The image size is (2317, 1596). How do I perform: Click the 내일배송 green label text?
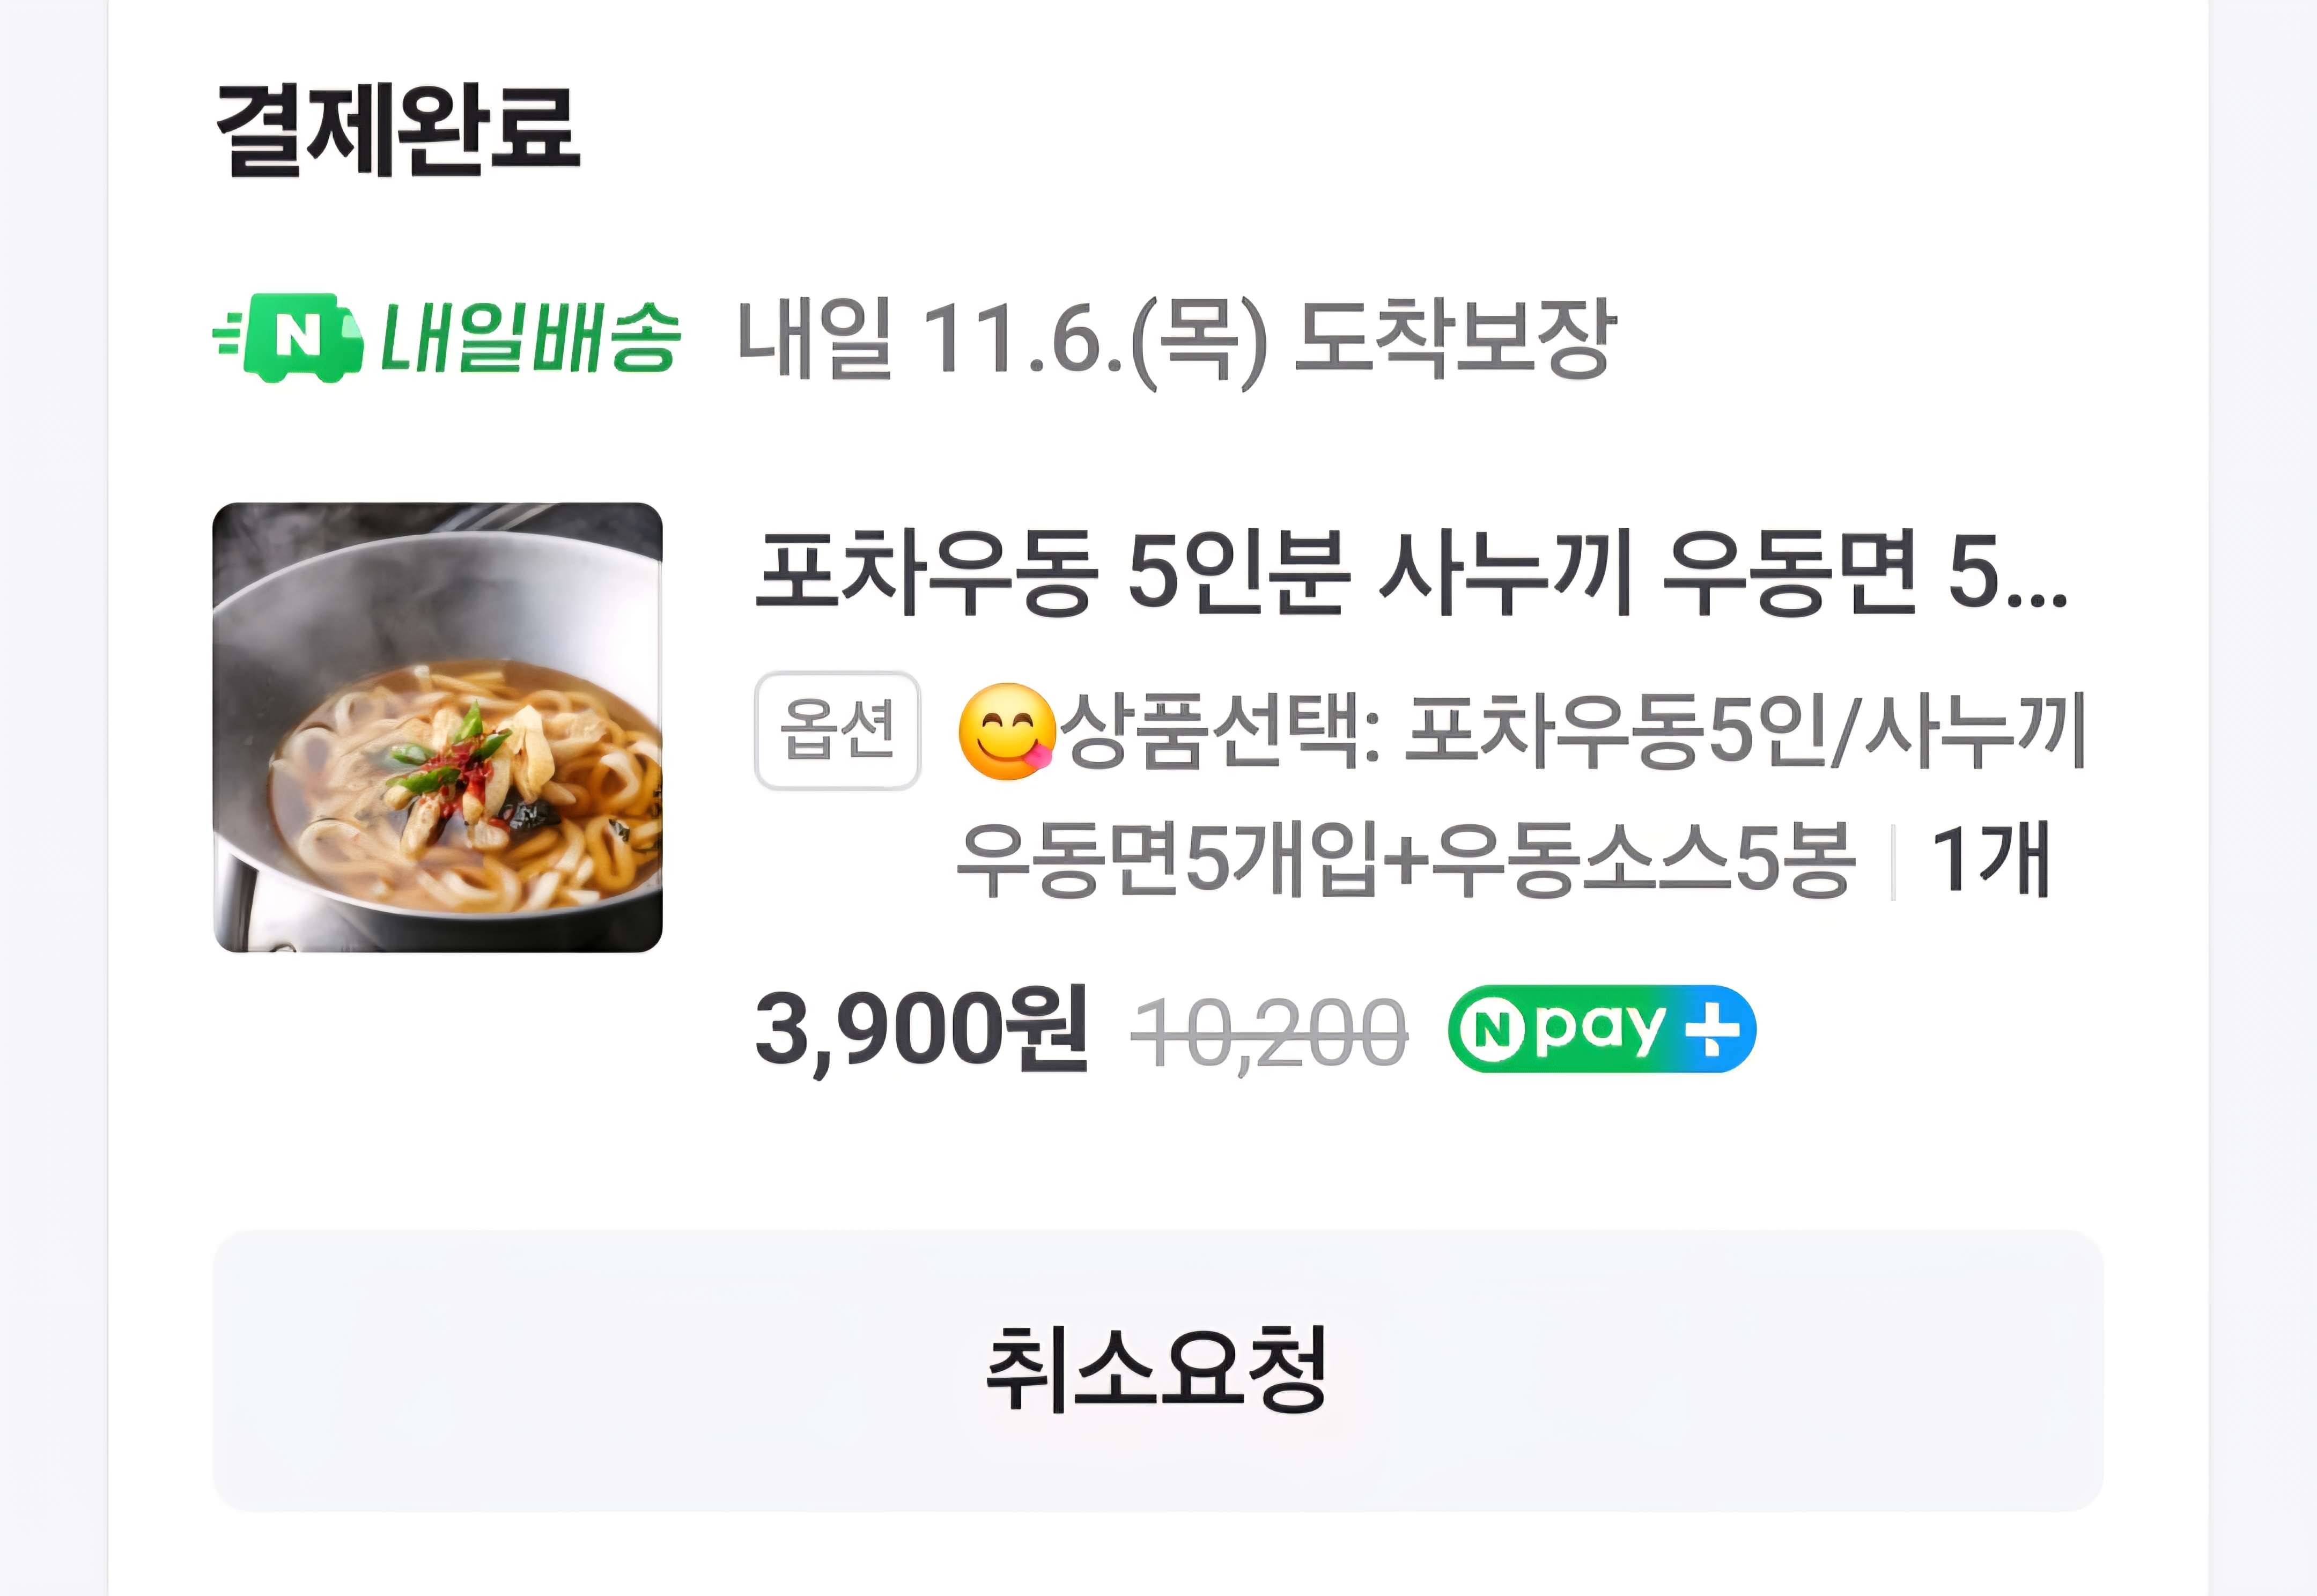pyautogui.click(x=531, y=337)
